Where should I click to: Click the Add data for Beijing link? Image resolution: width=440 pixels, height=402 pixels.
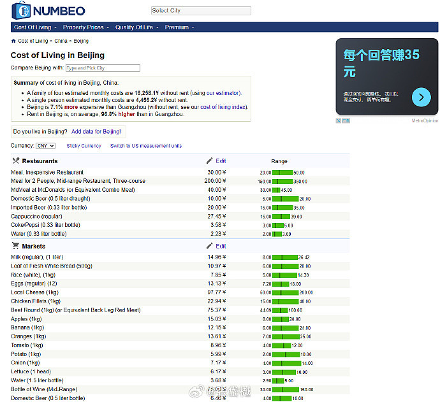tap(96, 131)
